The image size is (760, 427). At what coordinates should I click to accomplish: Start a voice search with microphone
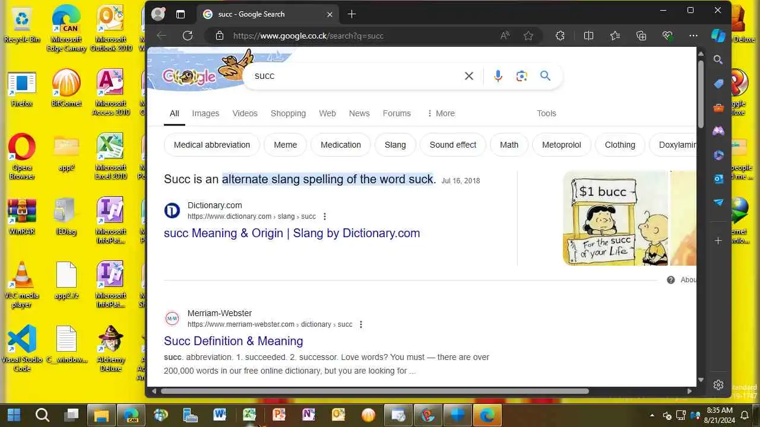[498, 76]
